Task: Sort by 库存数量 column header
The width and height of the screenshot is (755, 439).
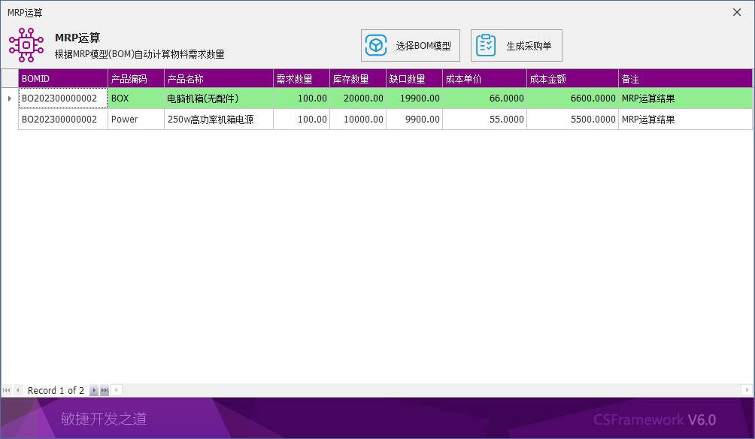Action: (358, 78)
